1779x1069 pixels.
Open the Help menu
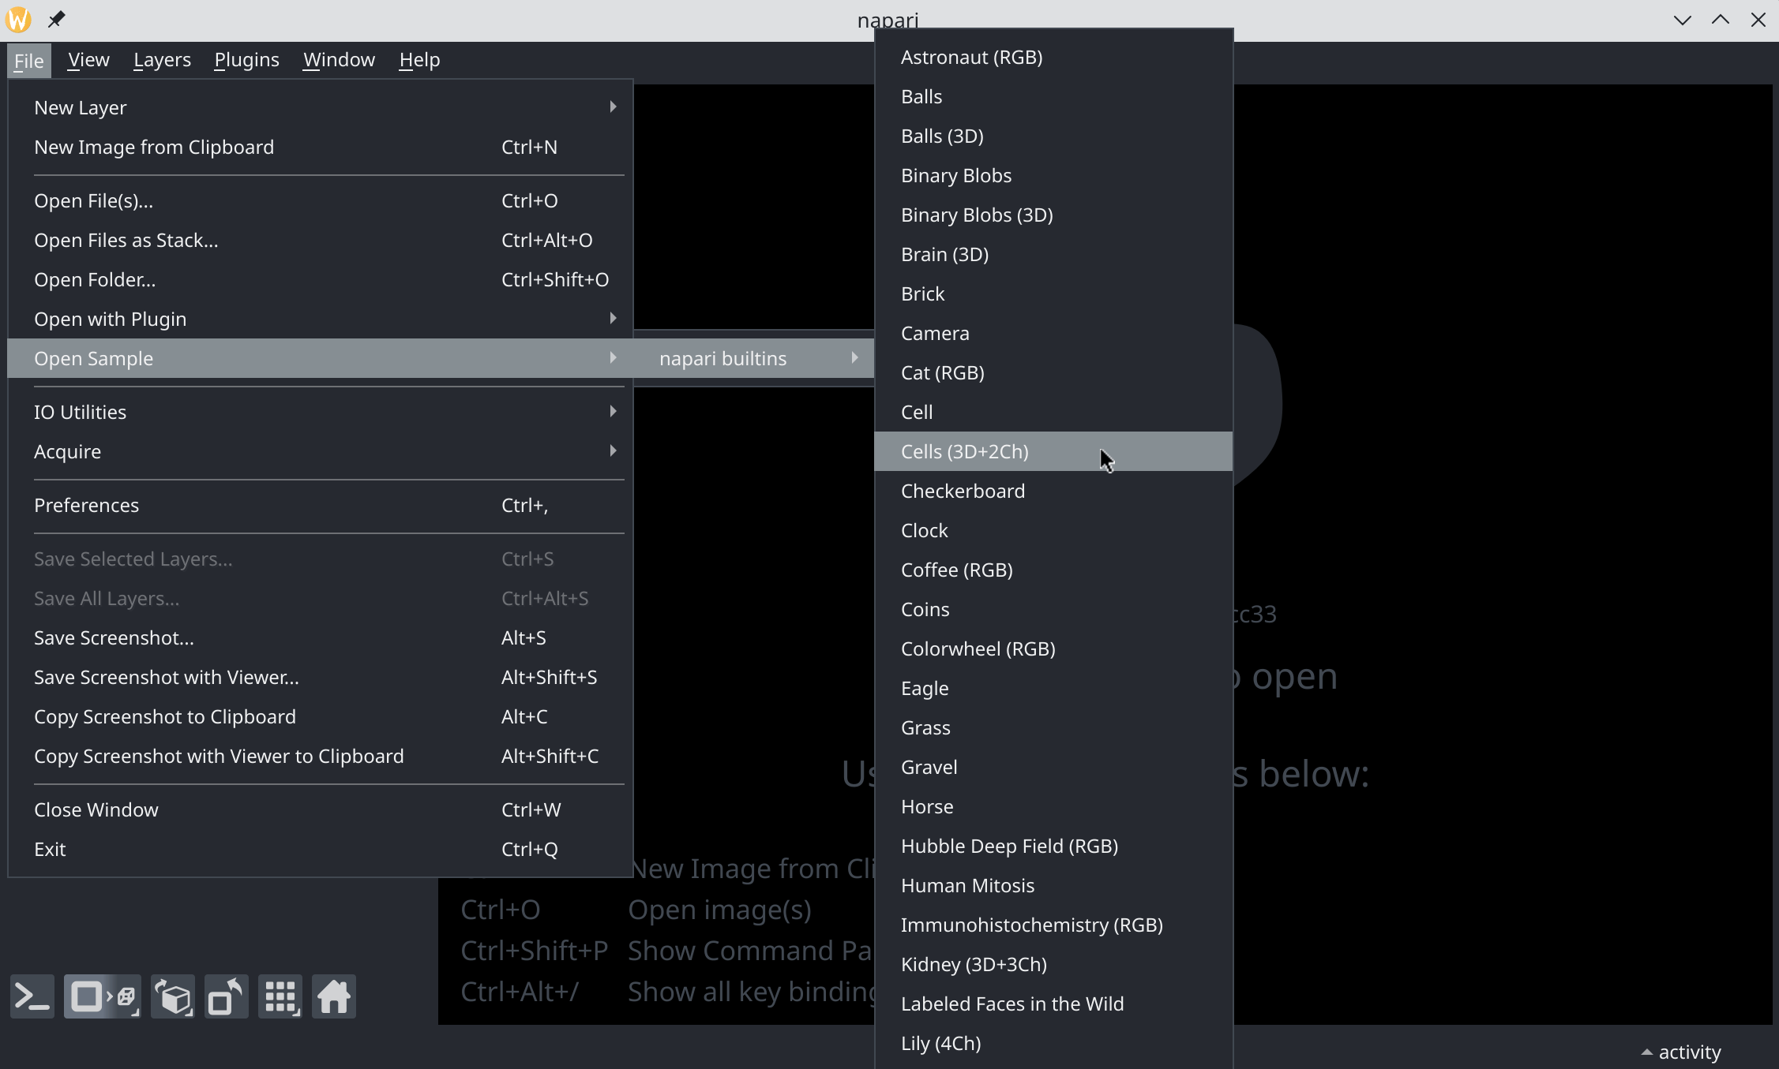click(x=419, y=60)
